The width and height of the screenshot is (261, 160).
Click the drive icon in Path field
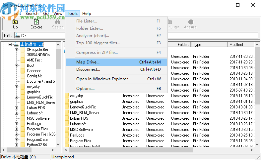coord(17,35)
